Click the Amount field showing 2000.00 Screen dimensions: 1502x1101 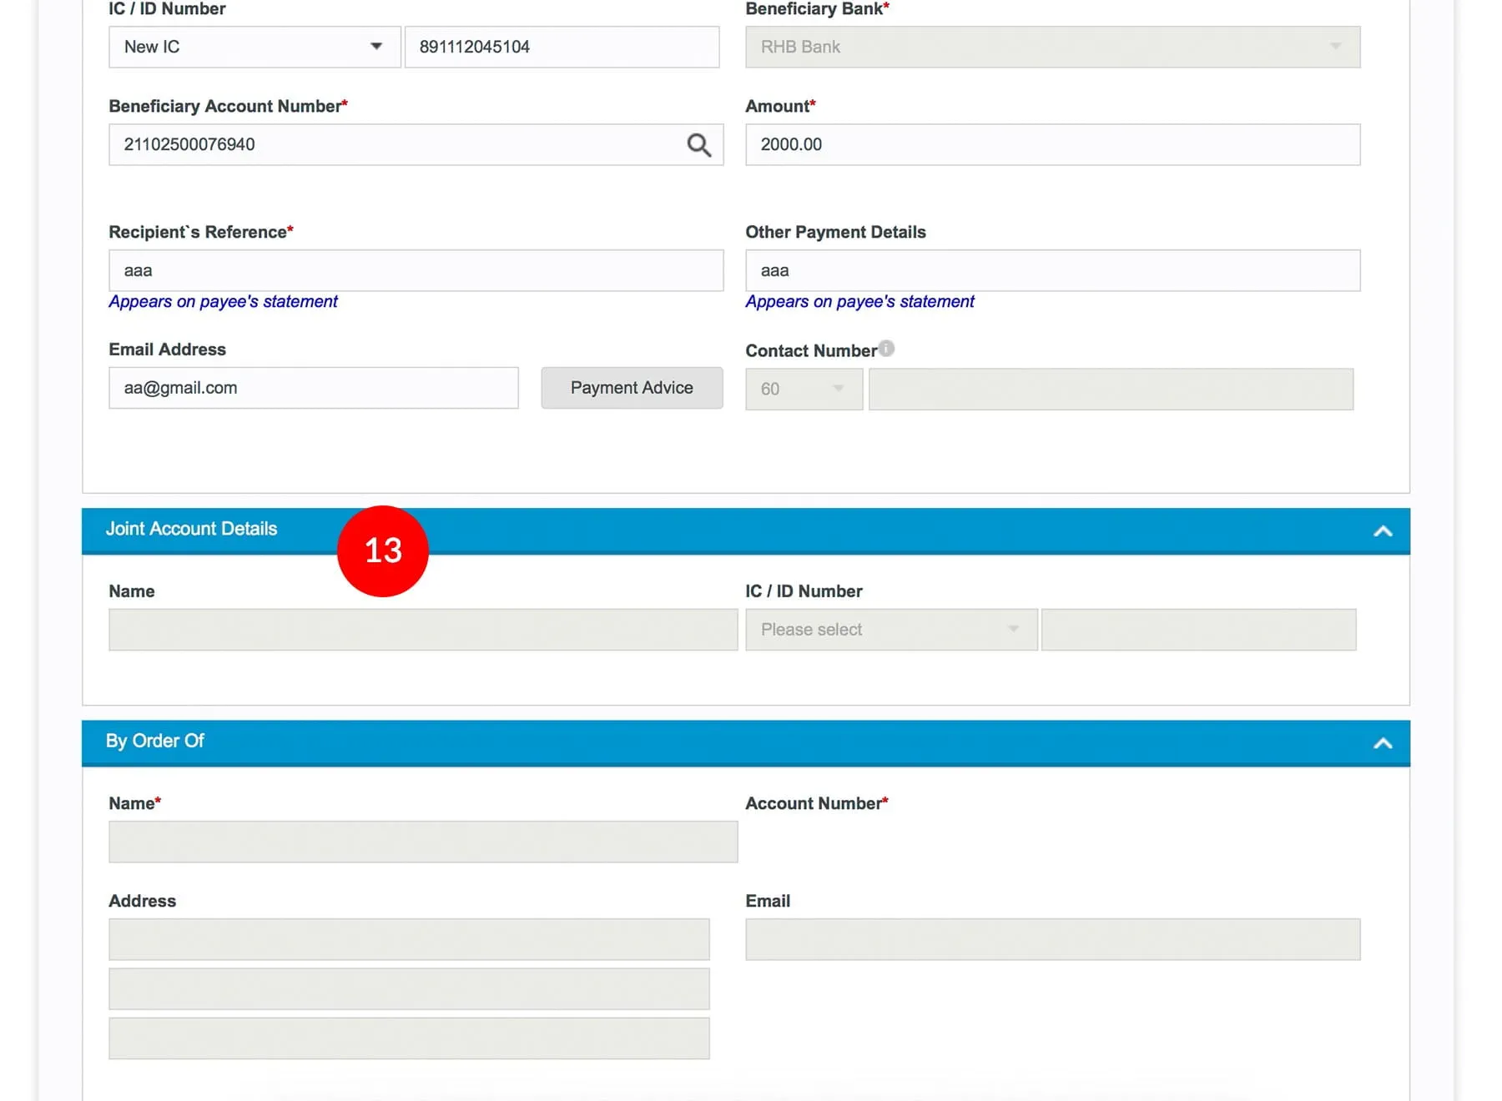coord(1051,145)
